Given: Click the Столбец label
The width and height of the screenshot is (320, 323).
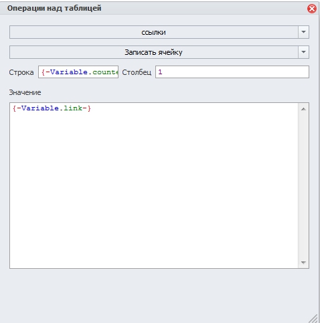Looking at the screenshot, I should (x=137, y=72).
